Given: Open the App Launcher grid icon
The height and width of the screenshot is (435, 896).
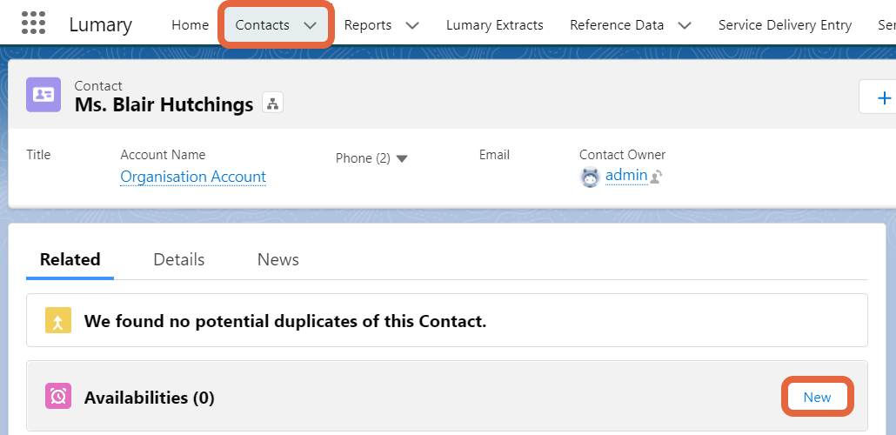Looking at the screenshot, I should (x=34, y=23).
